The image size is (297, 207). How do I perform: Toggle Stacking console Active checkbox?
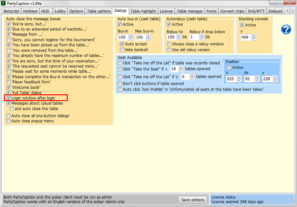(242, 25)
